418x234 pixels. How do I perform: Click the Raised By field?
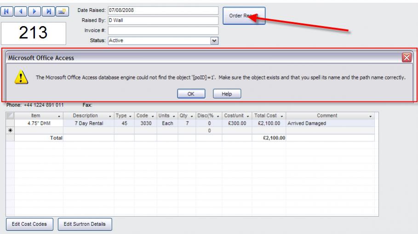tap(163, 21)
